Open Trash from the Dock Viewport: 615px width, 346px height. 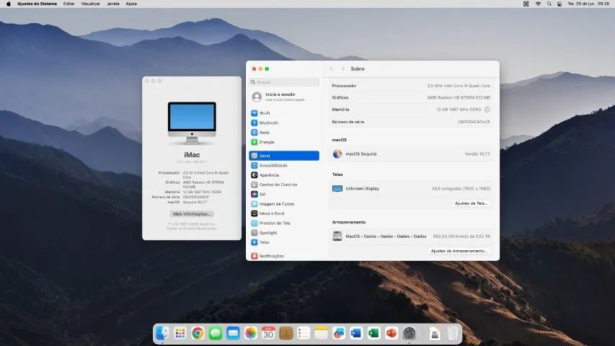click(452, 333)
